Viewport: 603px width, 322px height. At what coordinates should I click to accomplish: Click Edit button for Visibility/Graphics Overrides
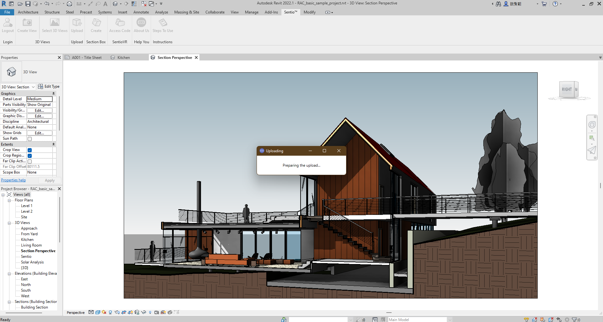39,111
